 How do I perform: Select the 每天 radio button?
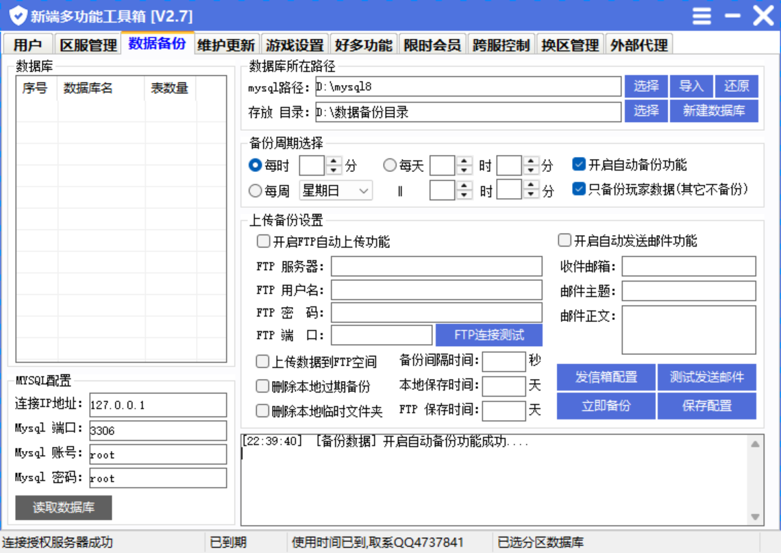click(390, 165)
